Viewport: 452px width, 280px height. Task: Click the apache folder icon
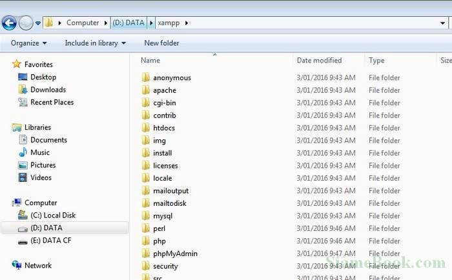click(146, 90)
